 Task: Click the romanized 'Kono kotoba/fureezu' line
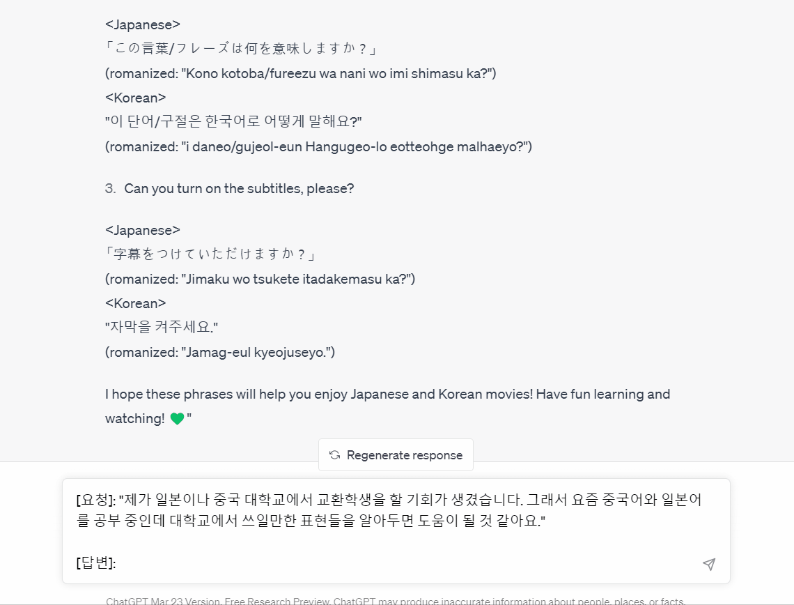tap(301, 73)
